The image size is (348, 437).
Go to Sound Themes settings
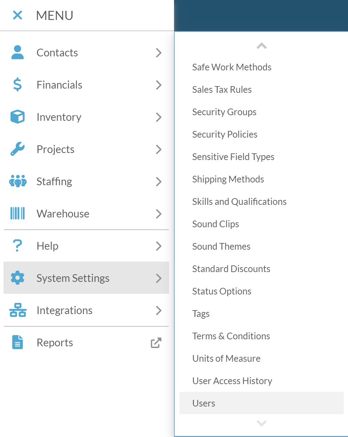point(221,247)
